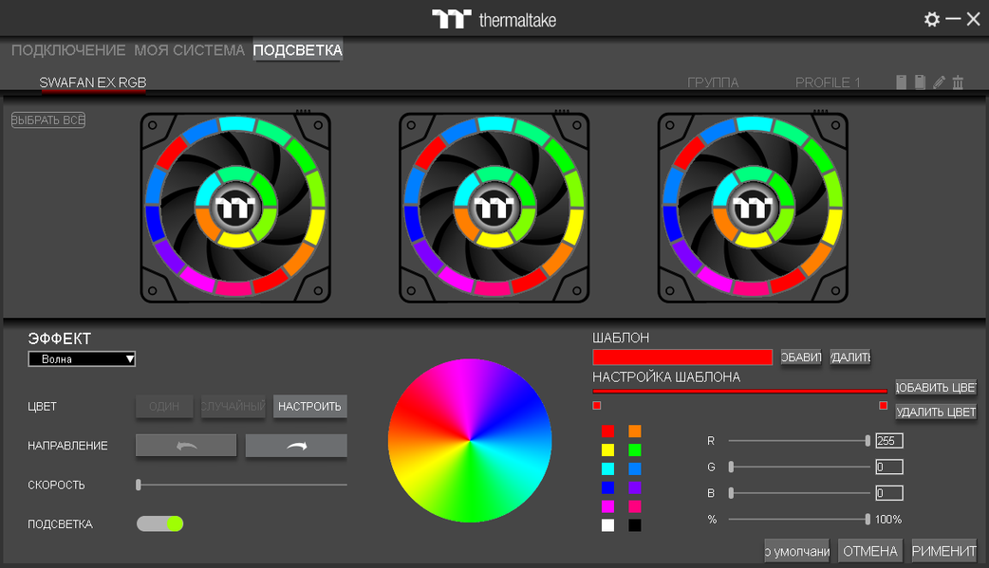Select the red template bar under ШАБЛОН
This screenshot has width=989, height=568.
[x=682, y=357]
